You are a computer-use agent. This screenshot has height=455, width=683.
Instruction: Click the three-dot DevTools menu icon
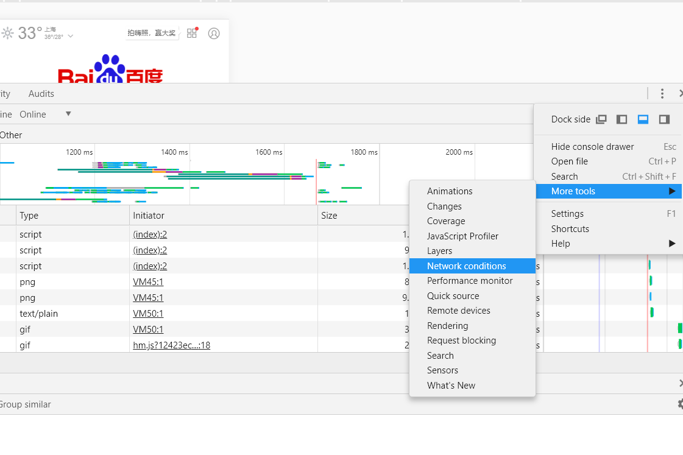click(x=662, y=94)
